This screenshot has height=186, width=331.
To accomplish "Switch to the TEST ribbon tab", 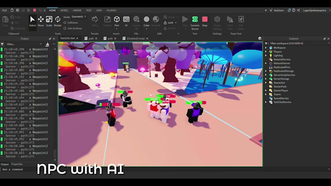I will tap(89, 10).
